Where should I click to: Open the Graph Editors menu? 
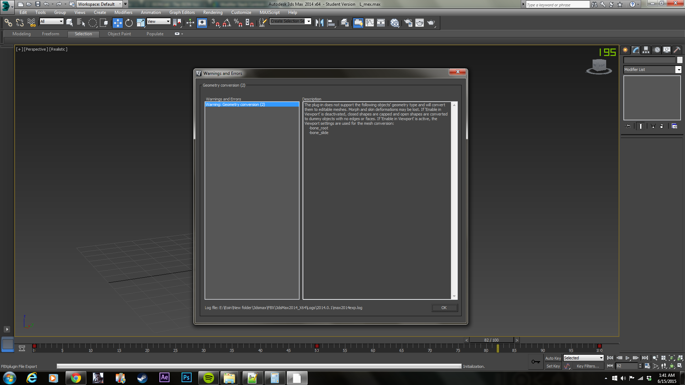point(182,12)
